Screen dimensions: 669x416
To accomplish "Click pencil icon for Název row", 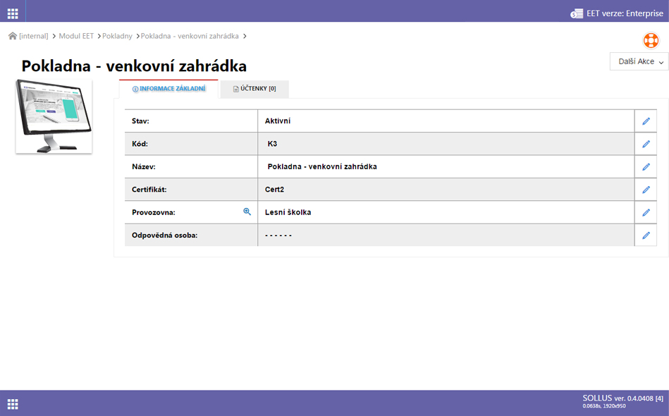I will (646, 167).
